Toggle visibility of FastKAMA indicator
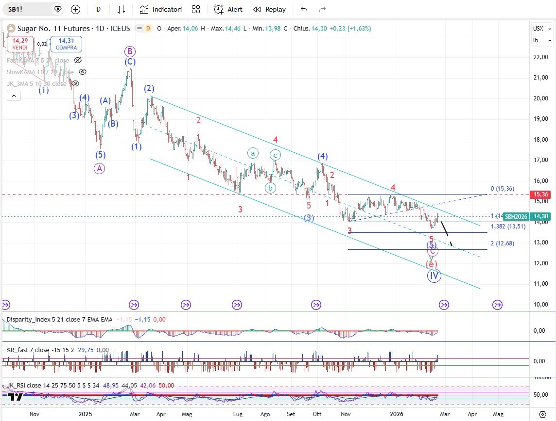This screenshot has width=556, height=421. tap(78, 60)
